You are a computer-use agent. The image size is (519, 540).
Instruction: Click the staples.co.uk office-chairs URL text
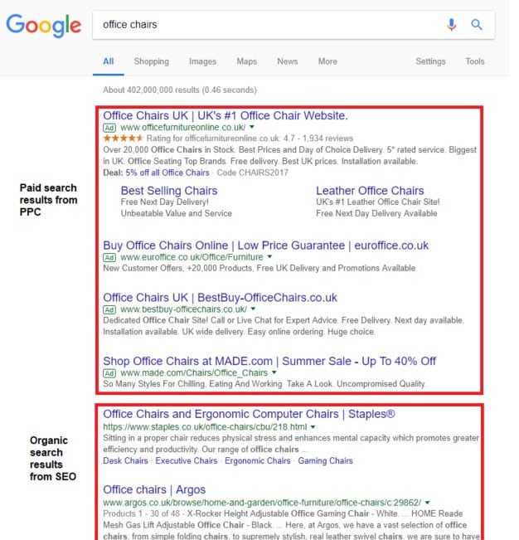205,427
